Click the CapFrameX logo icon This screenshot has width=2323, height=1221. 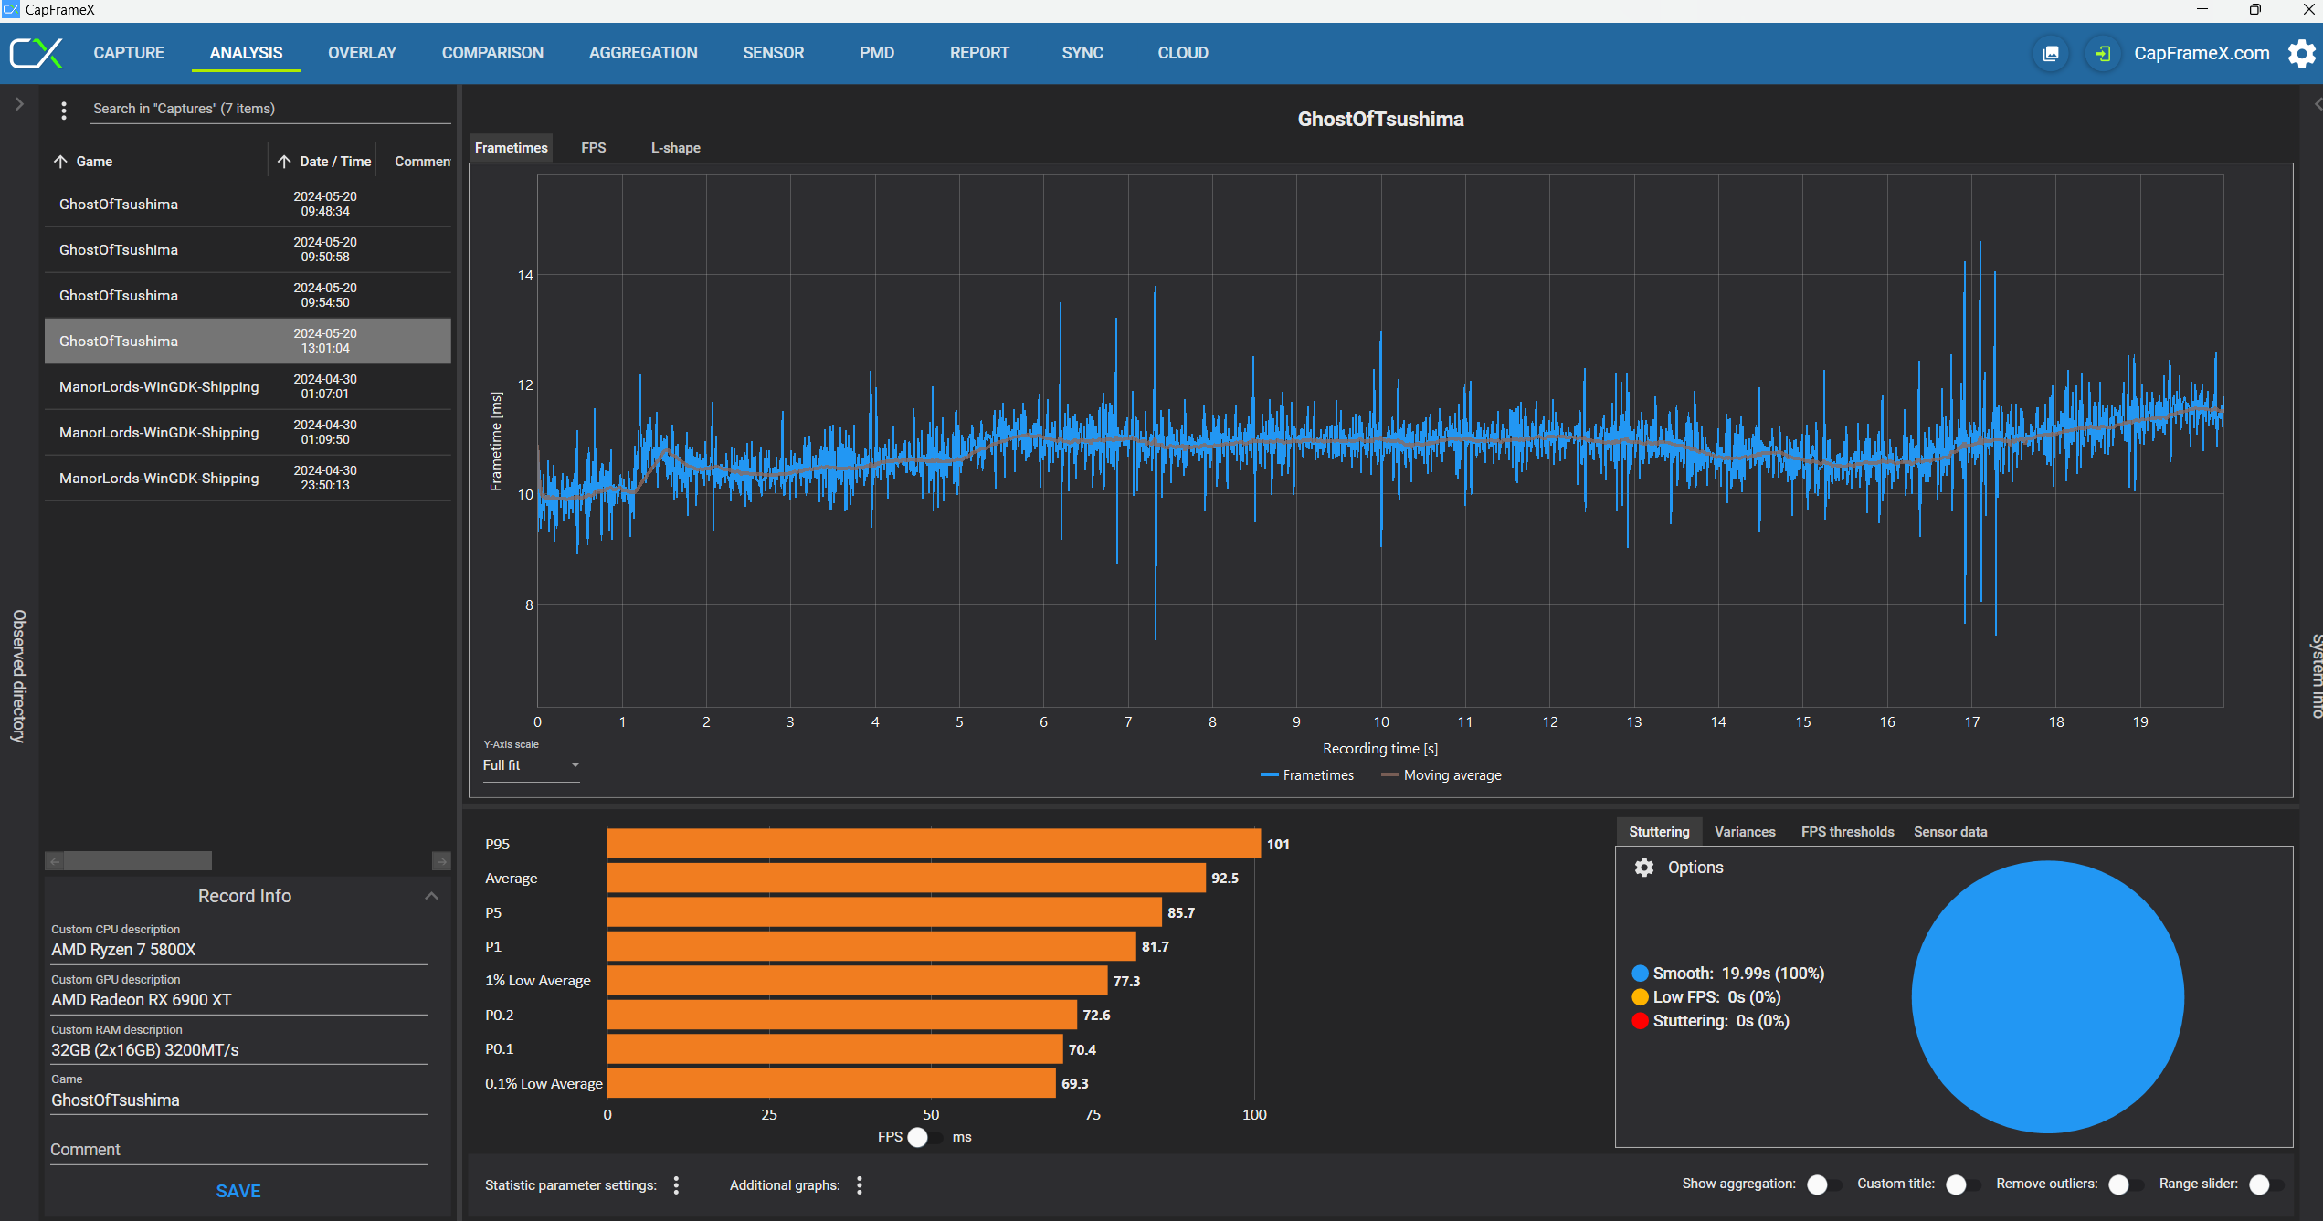[37, 53]
